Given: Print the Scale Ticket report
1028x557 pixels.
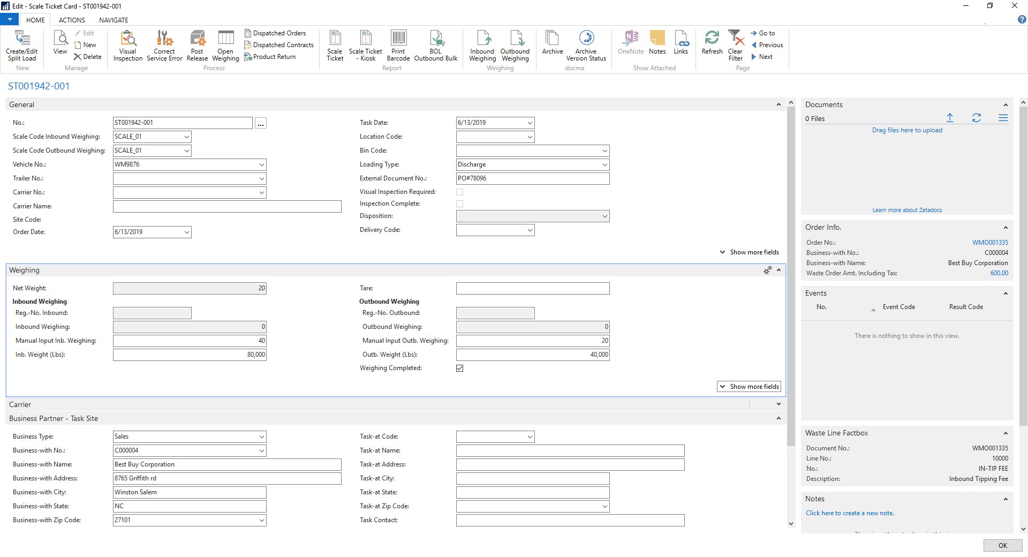Looking at the screenshot, I should [335, 46].
